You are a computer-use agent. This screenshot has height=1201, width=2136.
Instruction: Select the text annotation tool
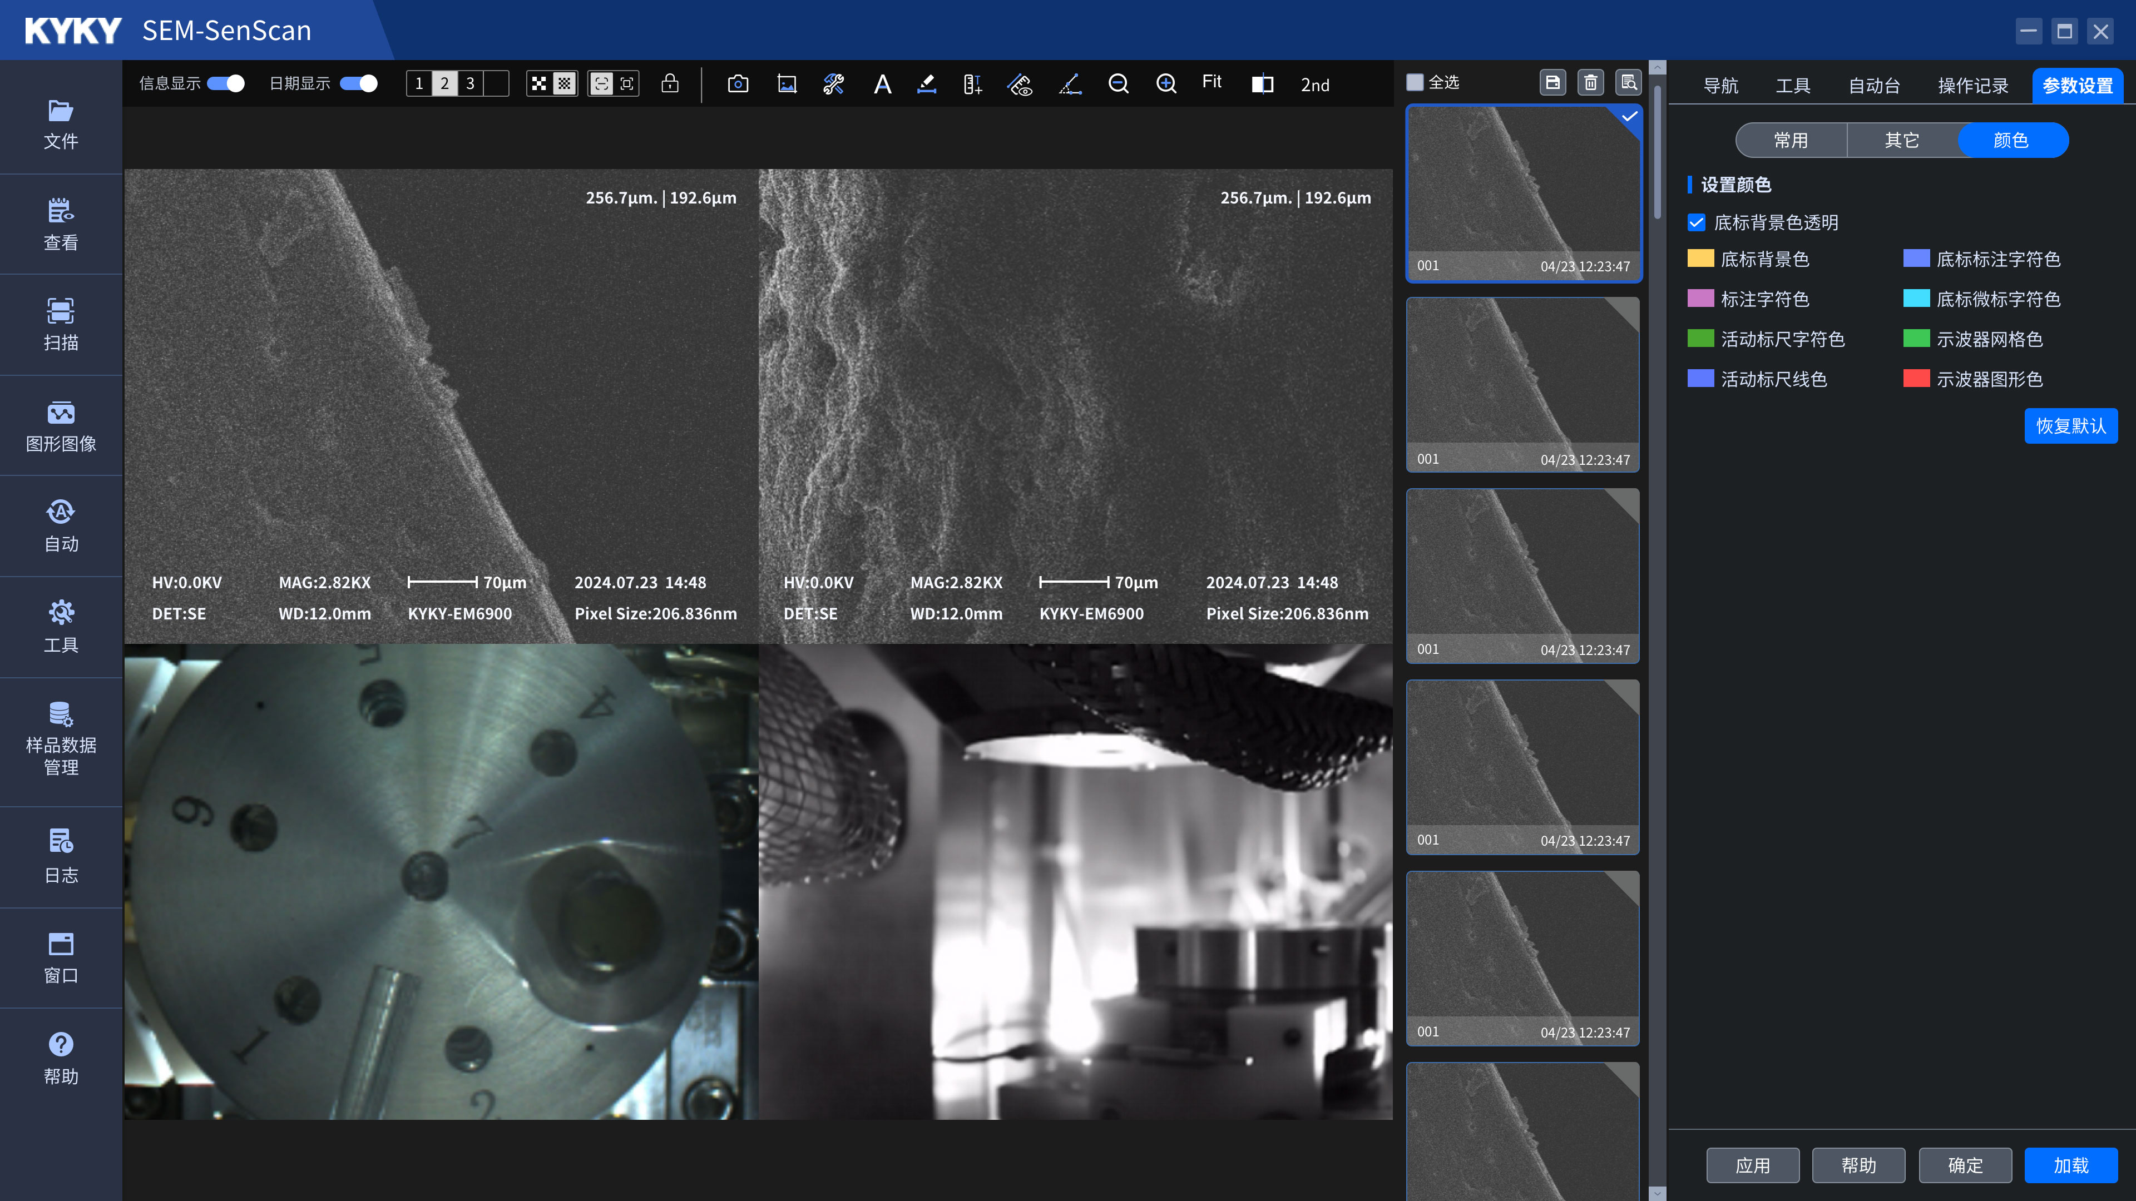(882, 84)
